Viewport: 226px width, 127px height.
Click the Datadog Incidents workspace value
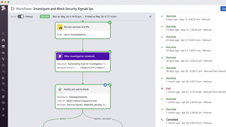click(x=78, y=97)
